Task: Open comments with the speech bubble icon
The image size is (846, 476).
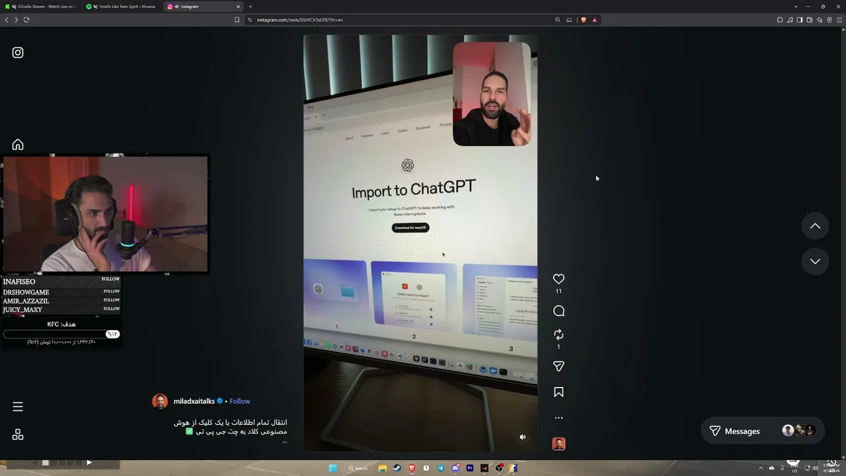Action: coord(558,311)
